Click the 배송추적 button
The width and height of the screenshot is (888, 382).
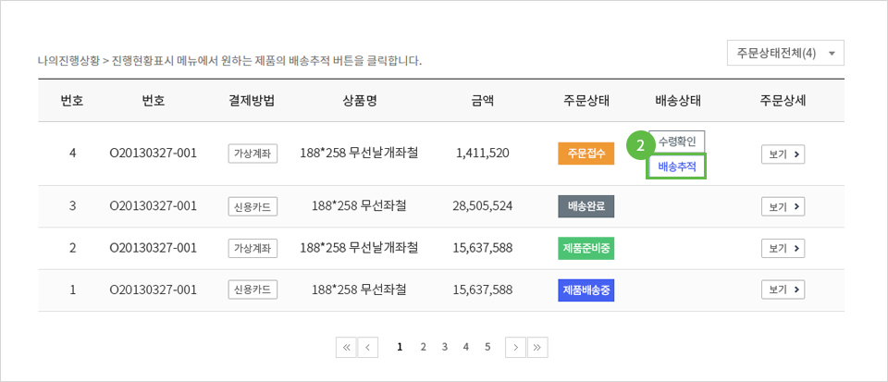(677, 166)
